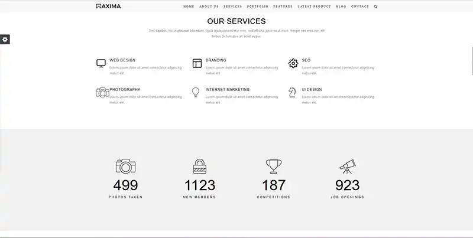Screen dimensions: 473x238
Task: Click the UI Design chess knight icon
Action: (292, 92)
